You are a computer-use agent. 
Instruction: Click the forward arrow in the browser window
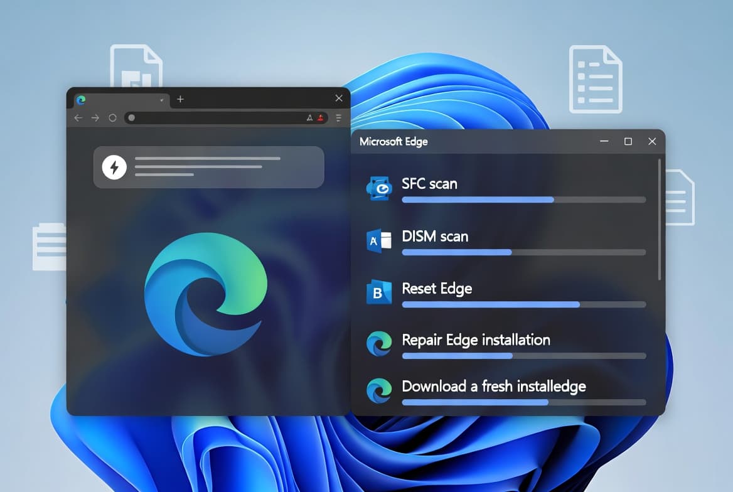coord(95,118)
